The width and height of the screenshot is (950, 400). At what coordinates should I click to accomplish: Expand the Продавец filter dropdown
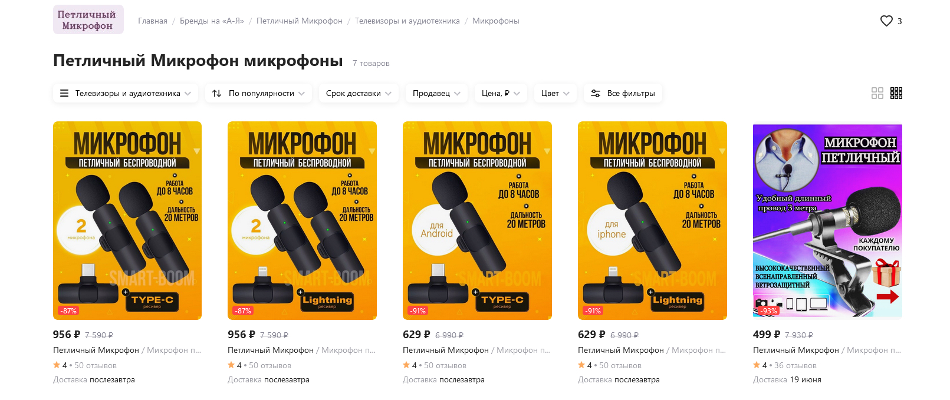click(x=436, y=93)
